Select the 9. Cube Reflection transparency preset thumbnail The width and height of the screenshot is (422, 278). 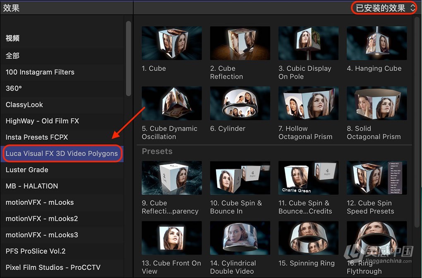[x=172, y=178]
